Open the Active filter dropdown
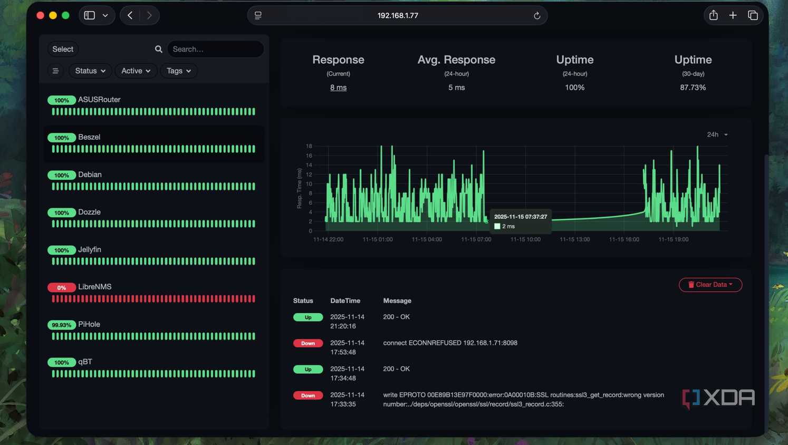This screenshot has width=788, height=445. point(136,71)
